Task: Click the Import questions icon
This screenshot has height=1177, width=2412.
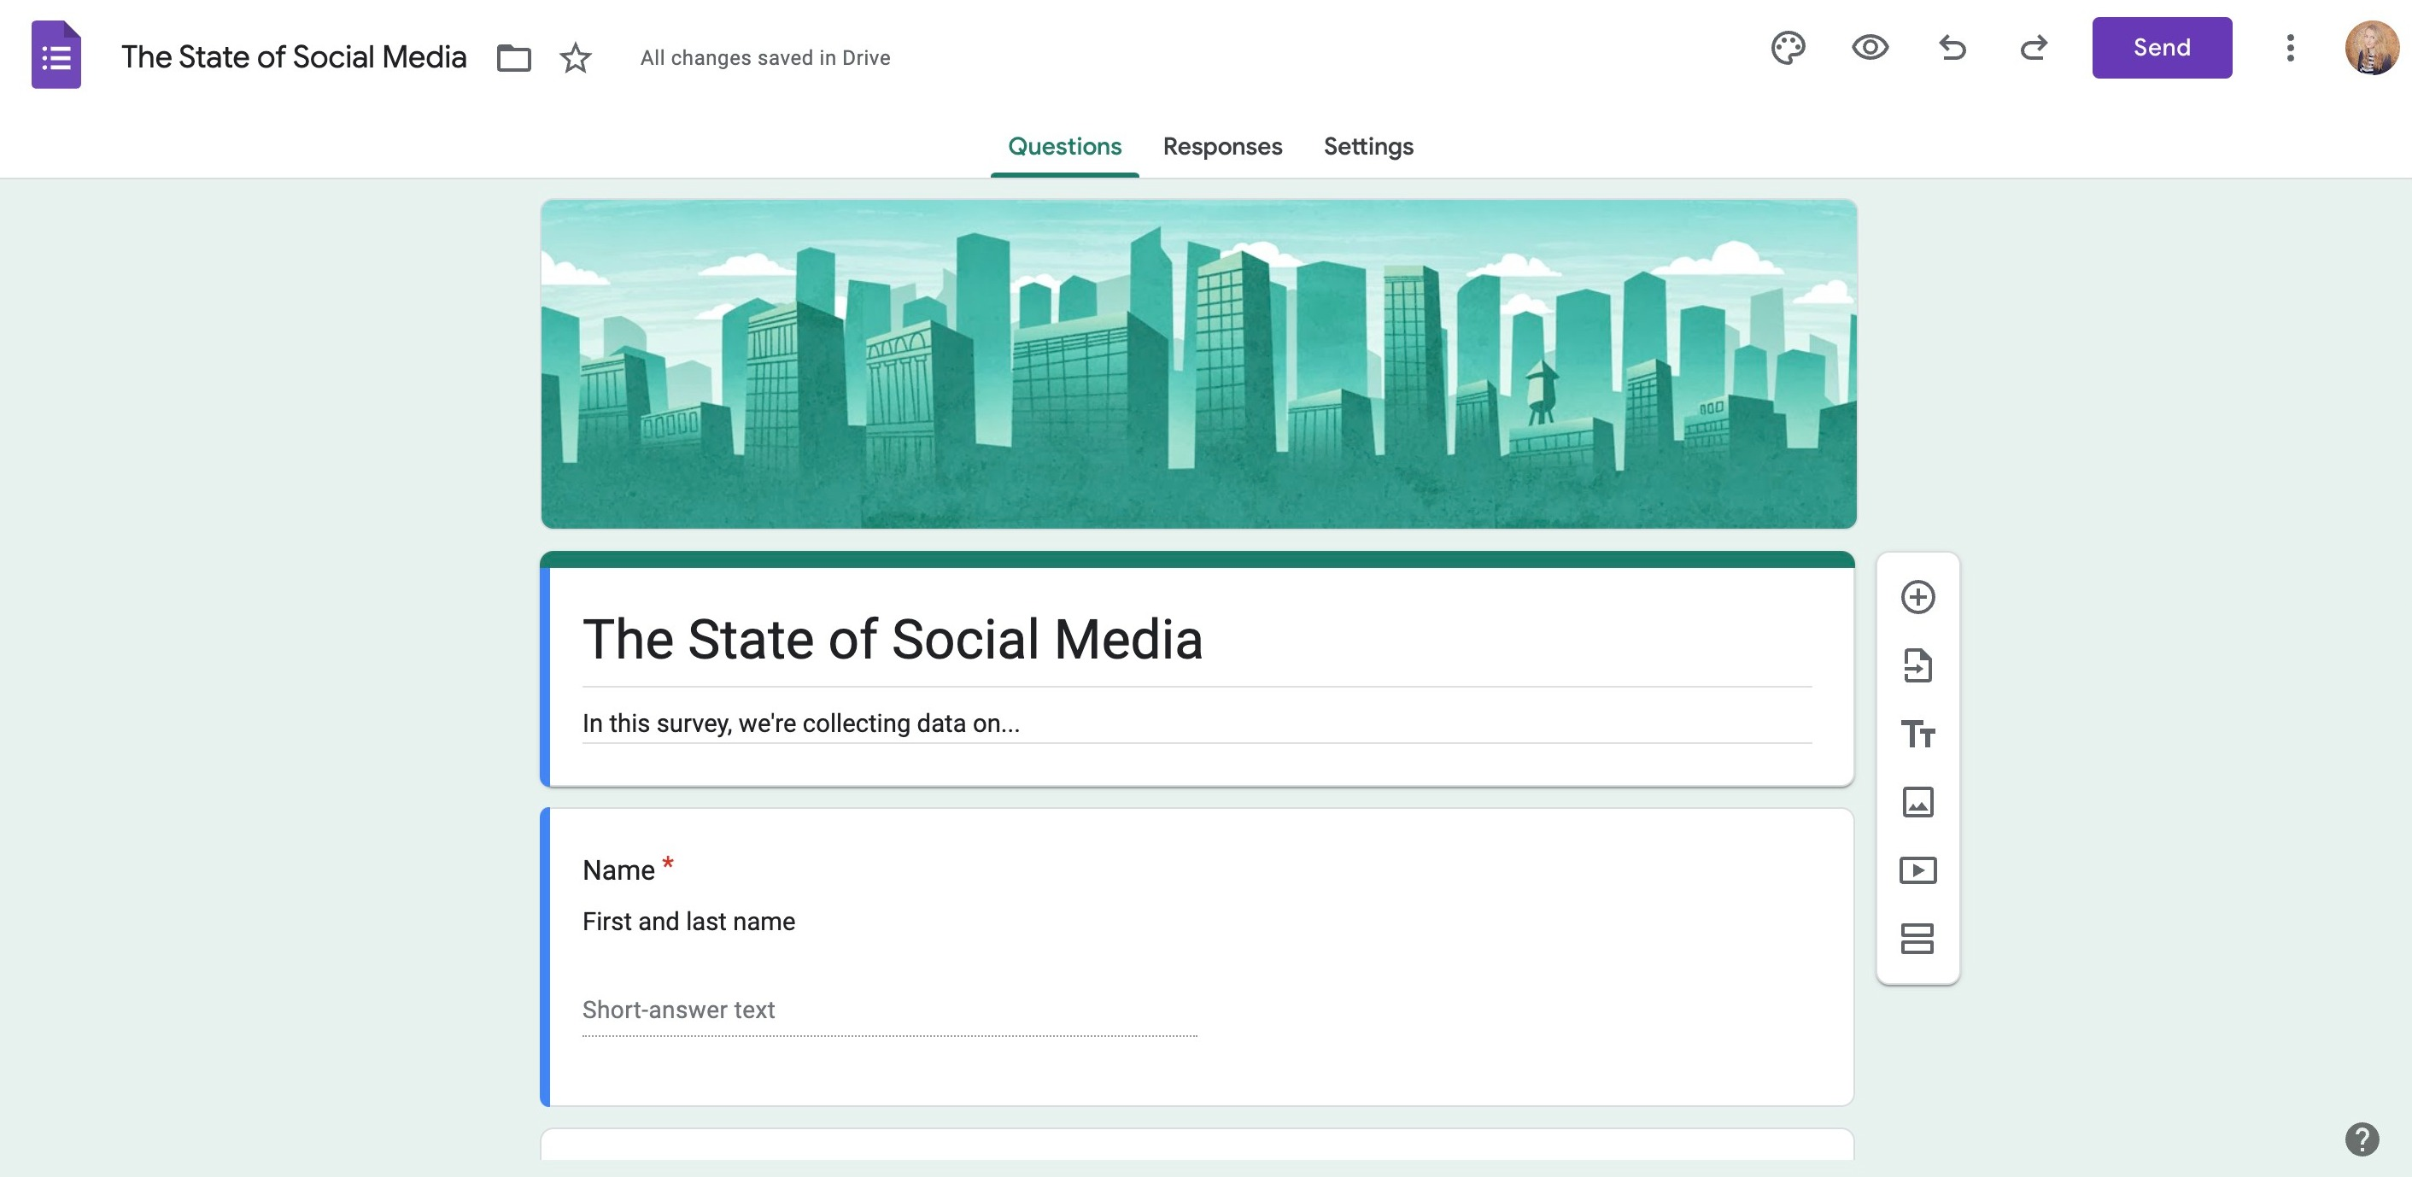Action: pos(1917,665)
